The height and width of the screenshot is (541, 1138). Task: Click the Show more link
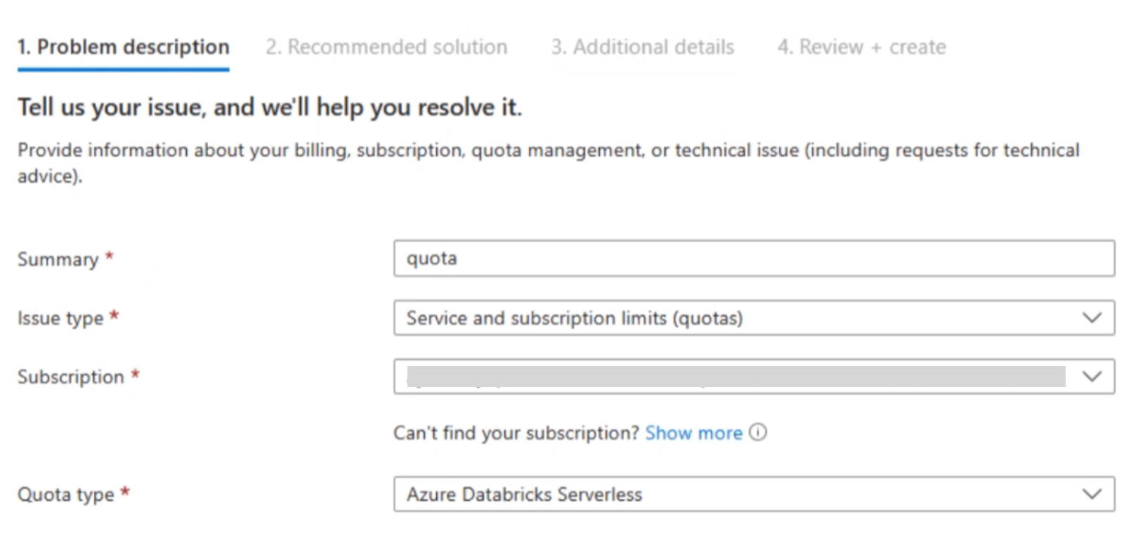693,433
